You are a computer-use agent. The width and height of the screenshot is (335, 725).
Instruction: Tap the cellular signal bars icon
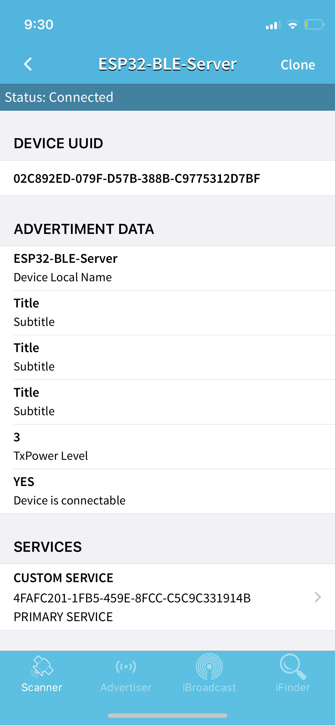(273, 25)
